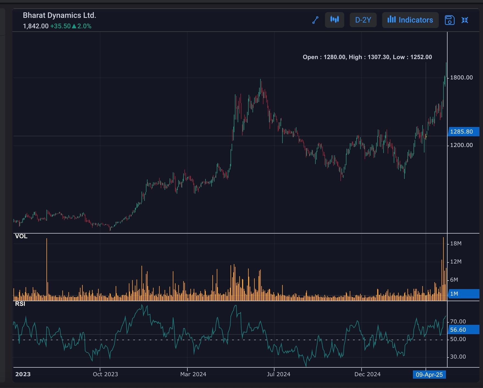Screen dimensions: 483x388
Task: Select the 30.00 RSI axis label
Action: tap(458, 357)
